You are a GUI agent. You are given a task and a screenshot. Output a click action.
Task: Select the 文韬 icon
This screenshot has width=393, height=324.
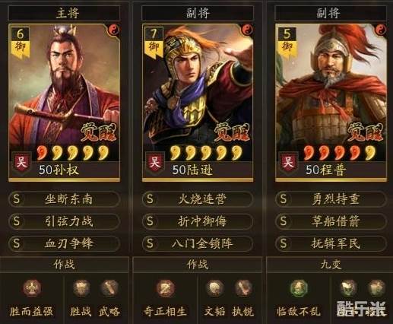[214, 288]
